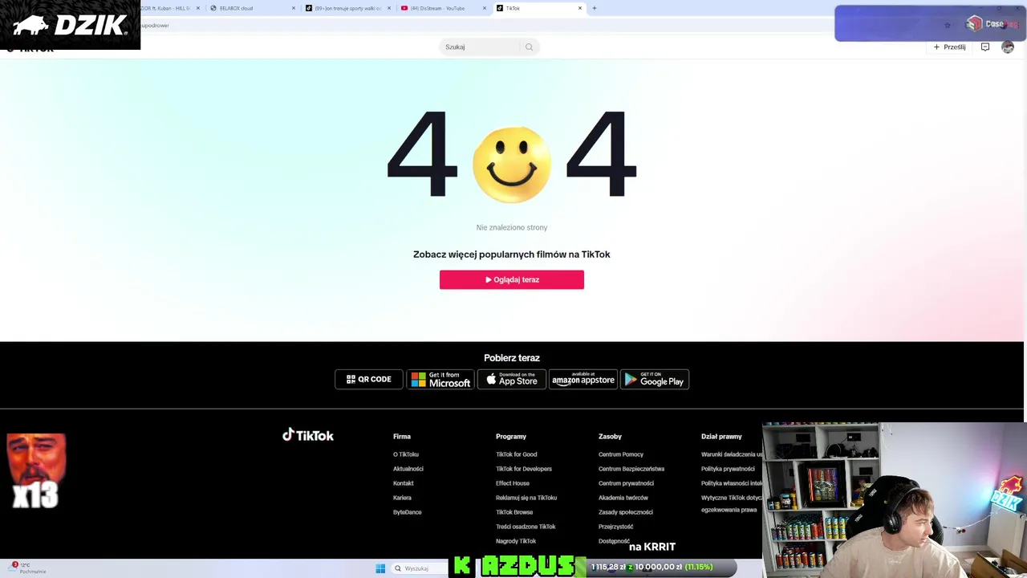The height and width of the screenshot is (578, 1027).
Task: Open a new browser tab with plus
Action: tap(595, 8)
